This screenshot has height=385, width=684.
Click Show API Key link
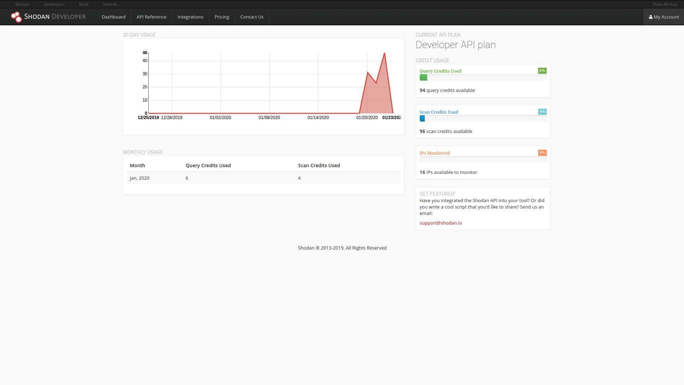tap(664, 4)
